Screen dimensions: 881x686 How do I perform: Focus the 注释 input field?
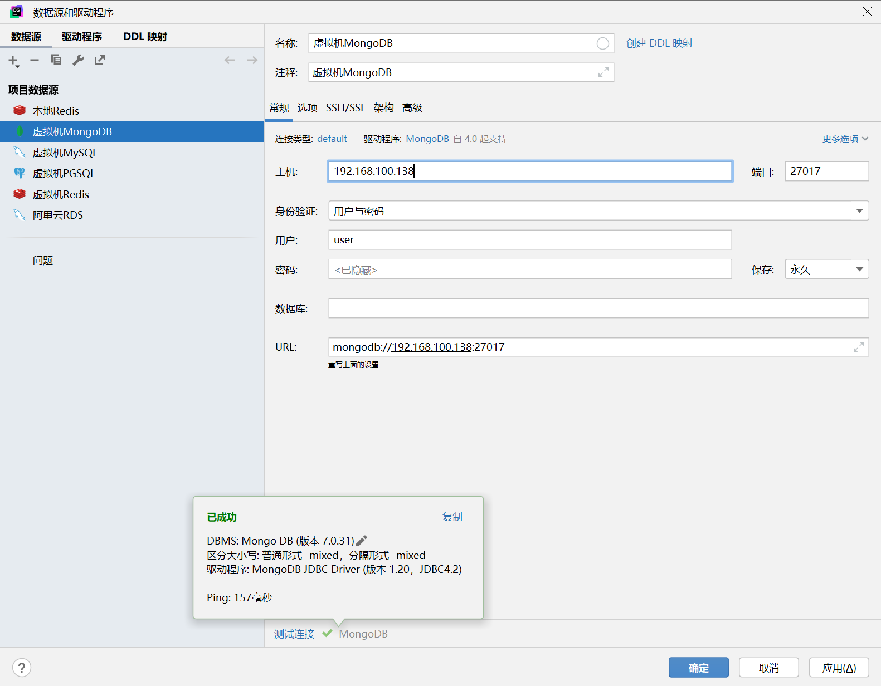pyautogui.click(x=461, y=72)
